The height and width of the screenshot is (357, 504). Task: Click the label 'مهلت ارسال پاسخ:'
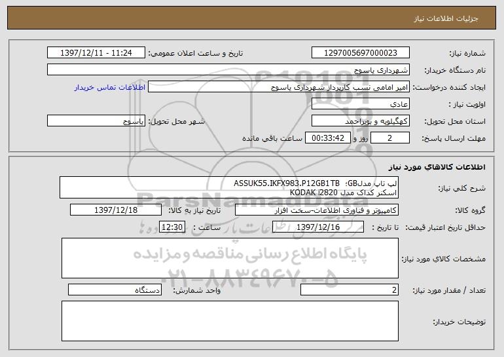(x=454, y=138)
